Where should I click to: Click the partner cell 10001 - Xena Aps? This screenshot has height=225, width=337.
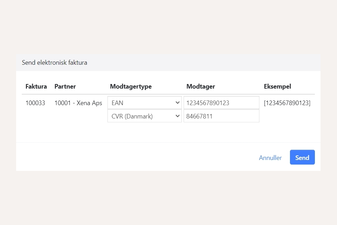coord(78,103)
